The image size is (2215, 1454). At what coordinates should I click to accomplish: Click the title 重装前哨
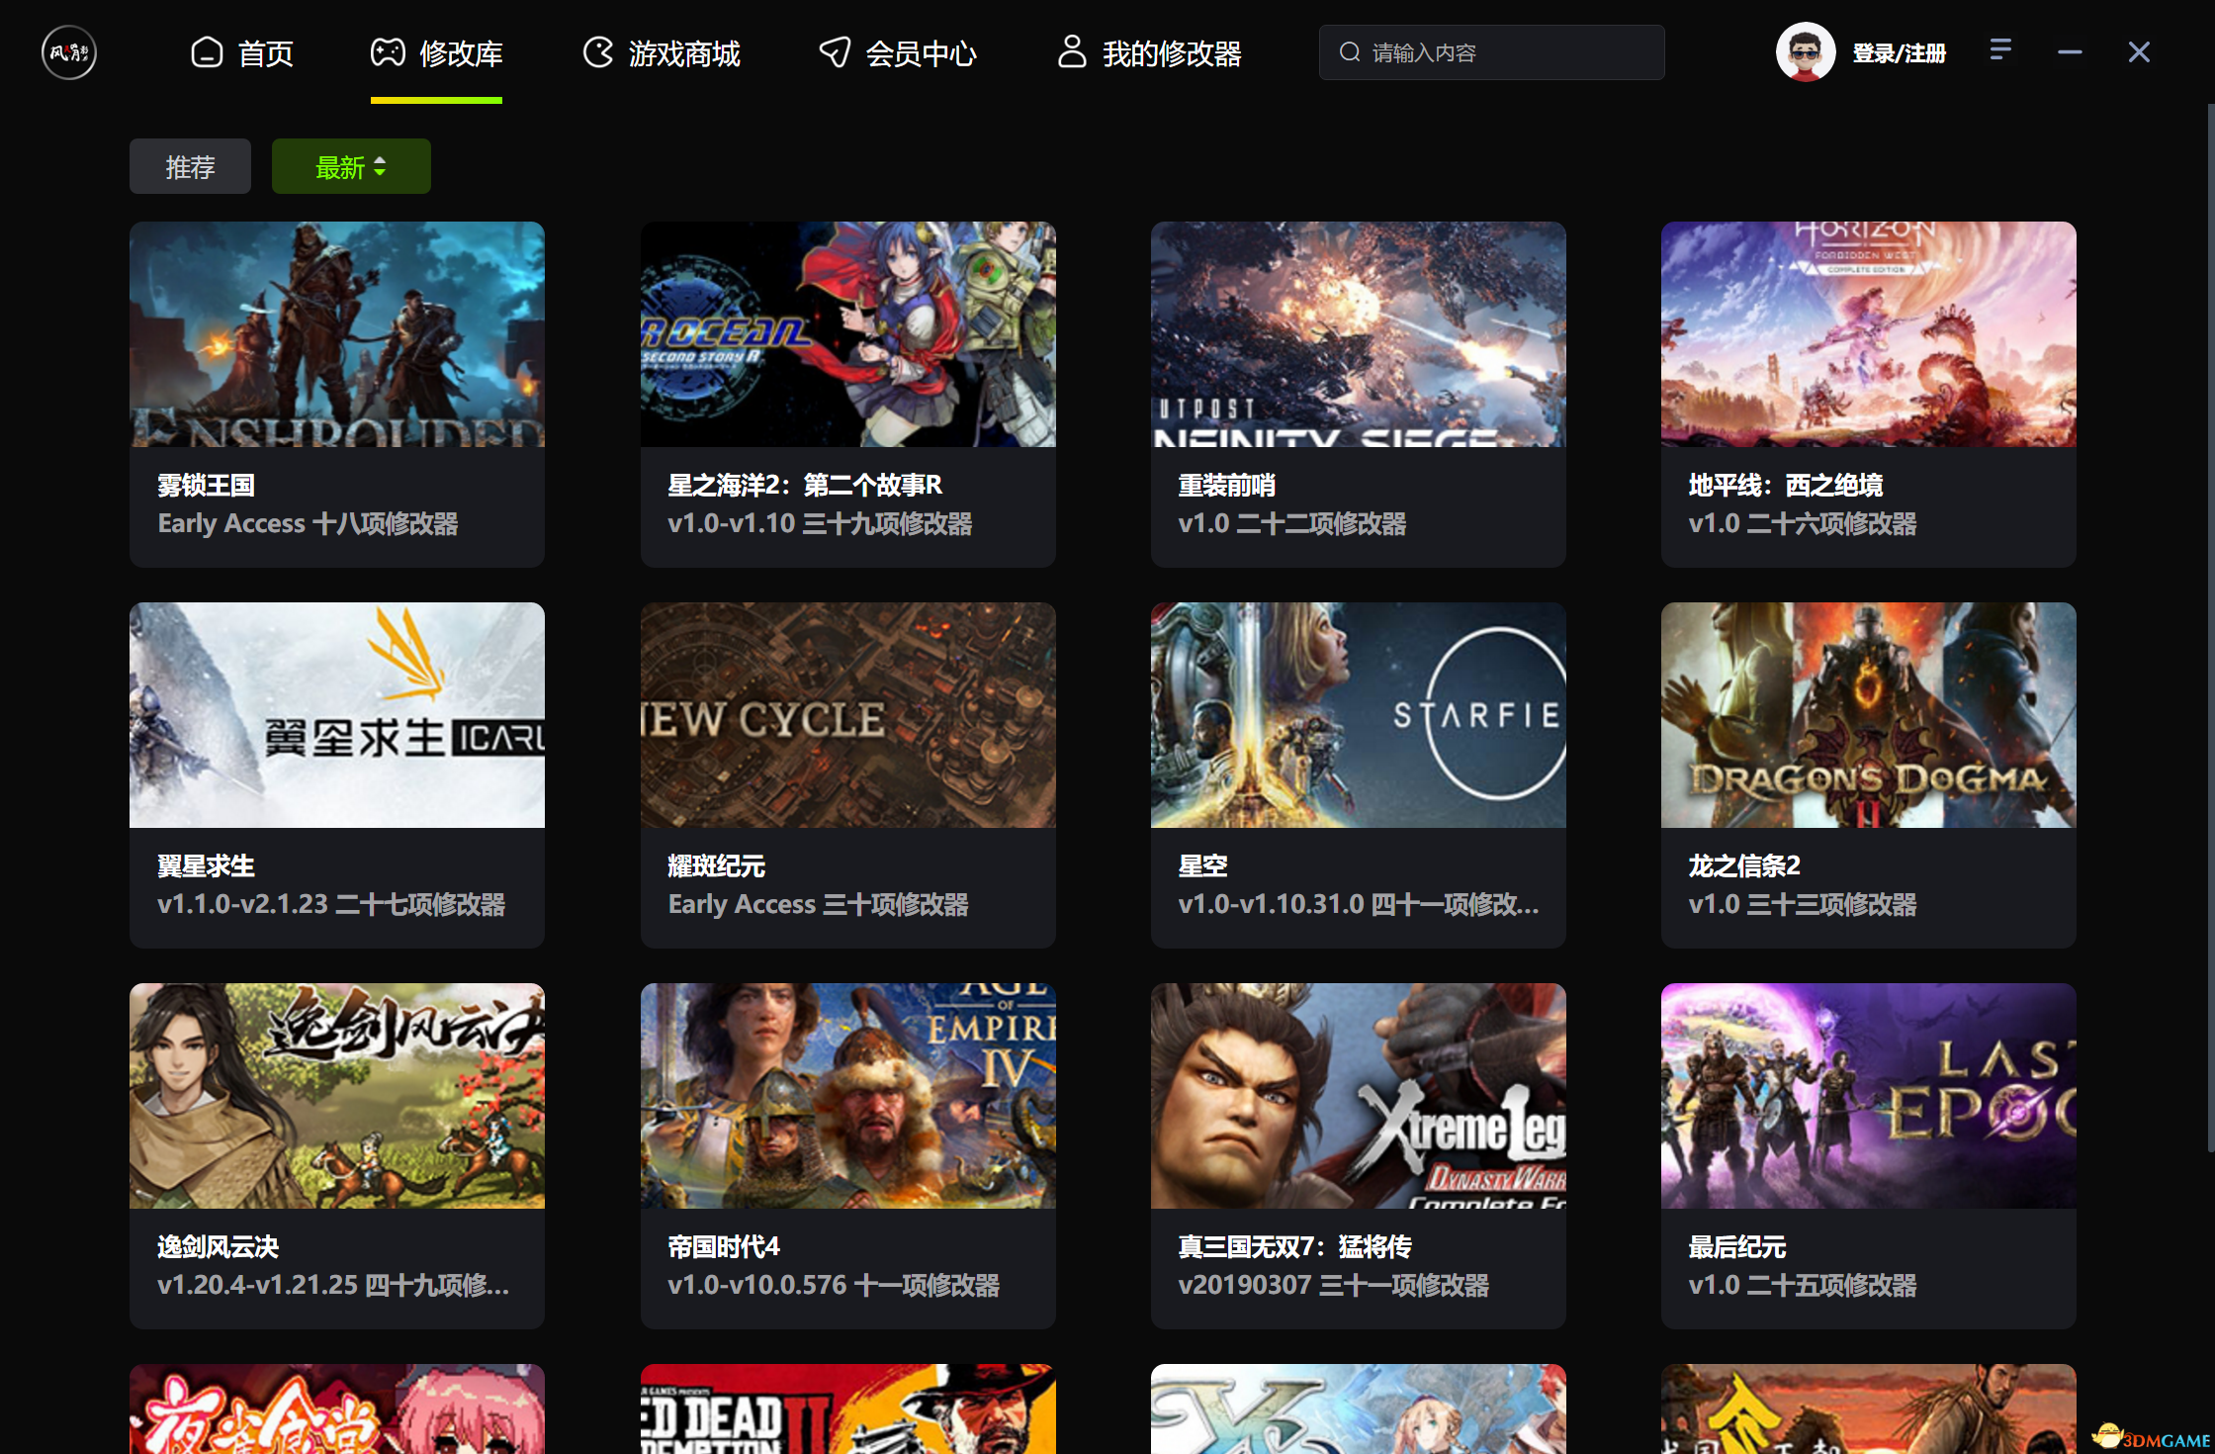coord(1226,485)
